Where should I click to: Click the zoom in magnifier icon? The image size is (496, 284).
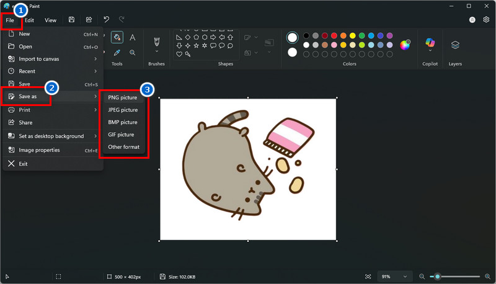487,277
